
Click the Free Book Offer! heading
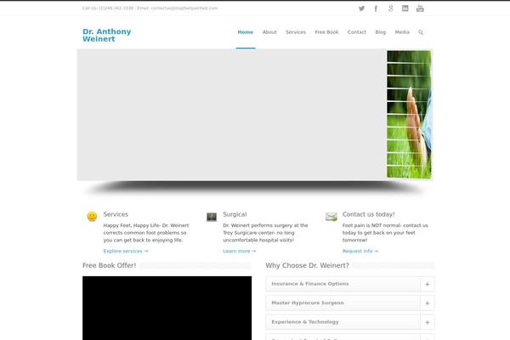(x=110, y=265)
